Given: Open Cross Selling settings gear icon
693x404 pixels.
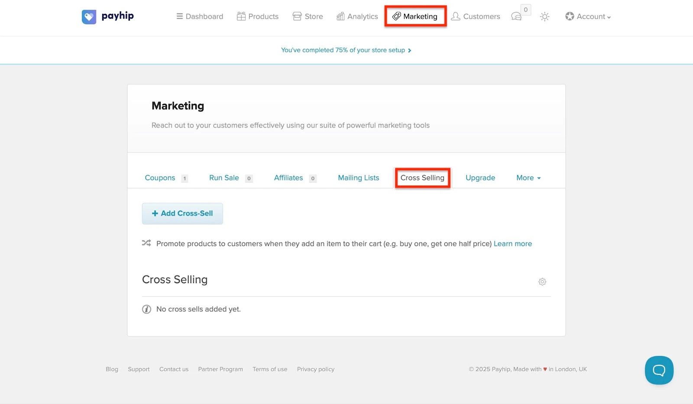Looking at the screenshot, I should click(542, 282).
